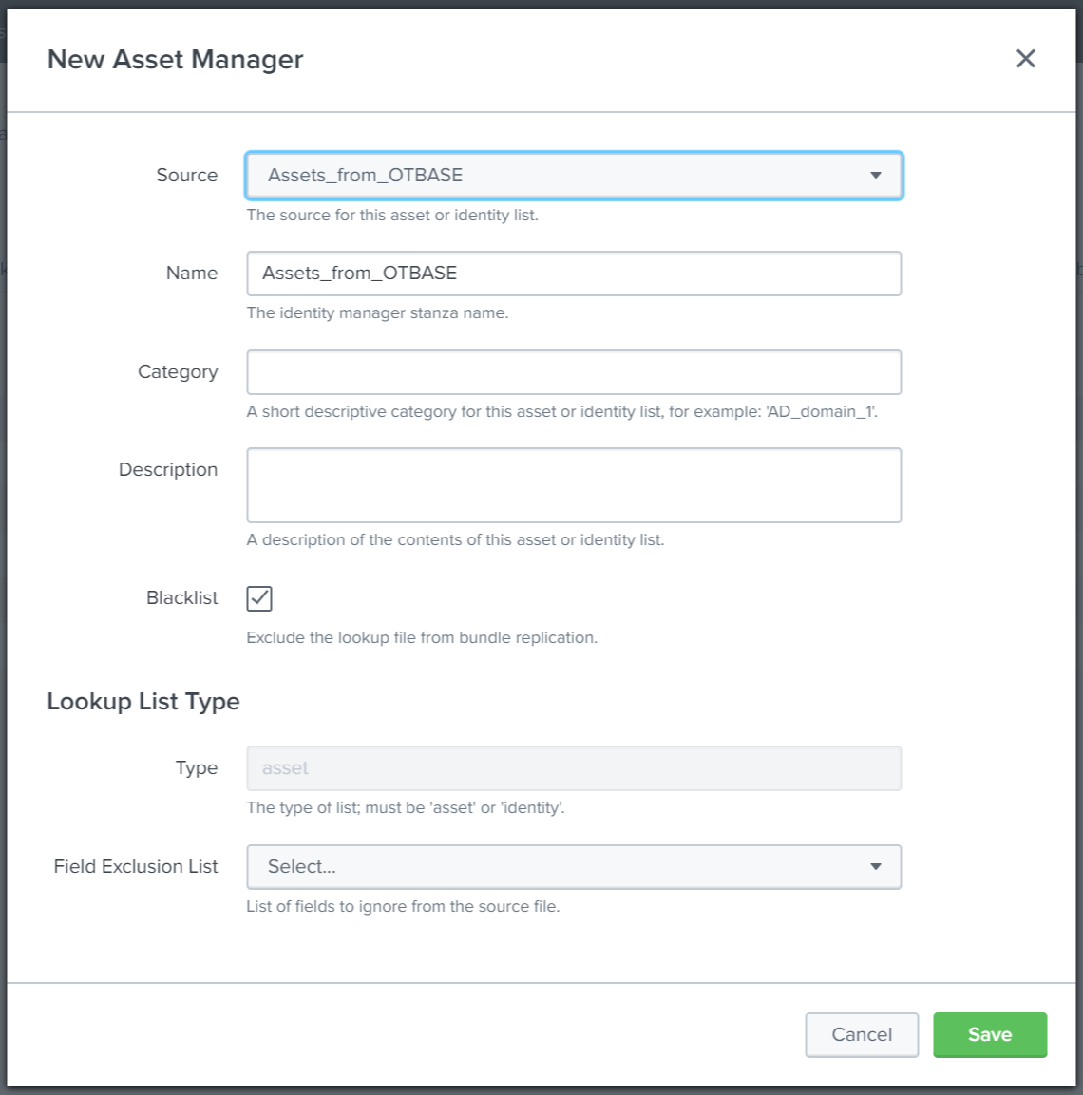
Task: Click the Field Exclusion List label
Action: [136, 867]
